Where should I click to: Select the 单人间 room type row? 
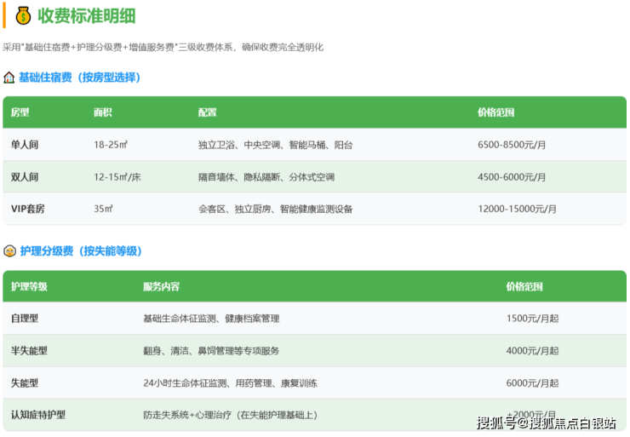(25, 145)
